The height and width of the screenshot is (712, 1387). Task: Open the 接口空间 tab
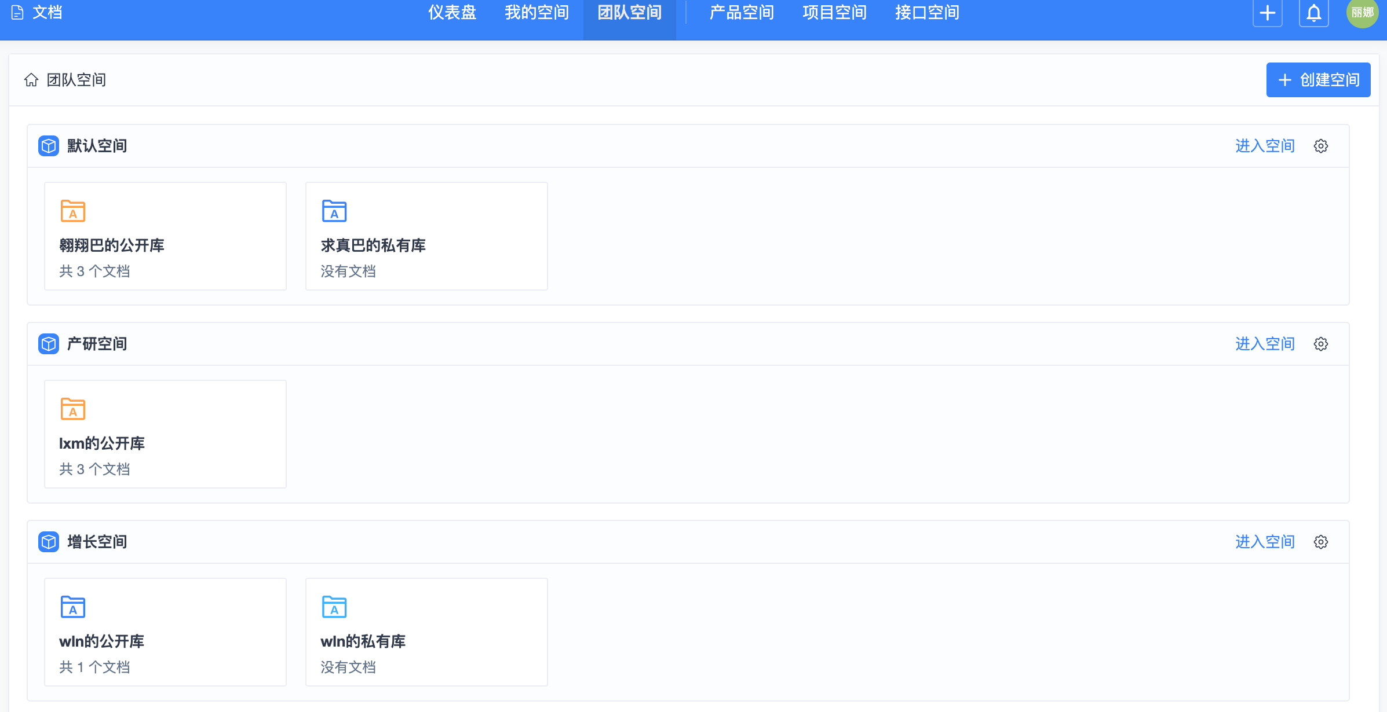pos(927,13)
